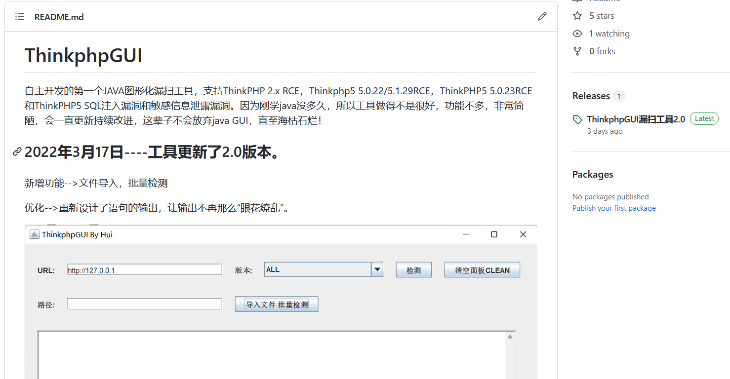
Task: Maximize the ThinkphpGUI By Hui window
Action: point(494,234)
